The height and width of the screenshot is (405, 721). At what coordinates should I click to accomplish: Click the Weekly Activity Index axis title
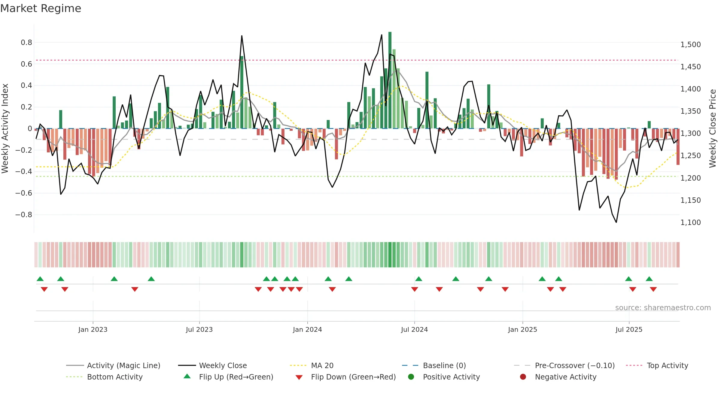tap(5, 128)
